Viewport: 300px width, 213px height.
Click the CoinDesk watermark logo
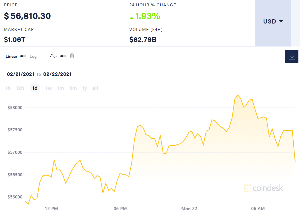(x=263, y=188)
